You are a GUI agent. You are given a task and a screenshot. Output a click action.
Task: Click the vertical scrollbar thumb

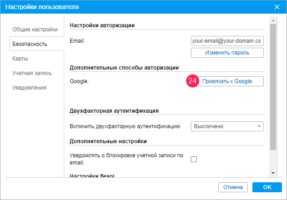coord(273,86)
